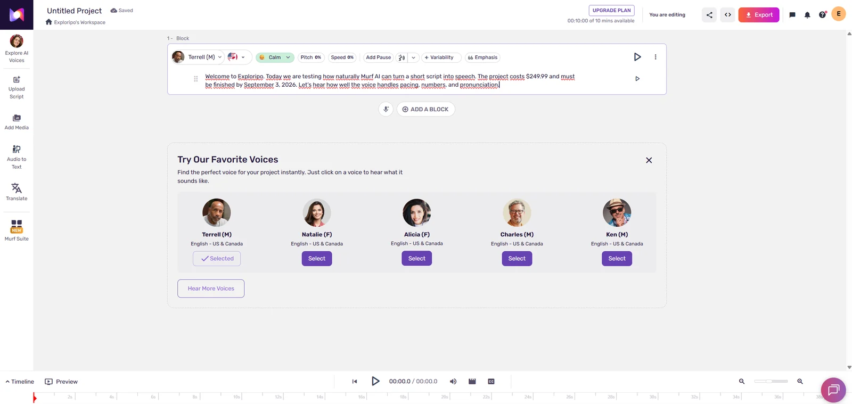Skip to the start of the timeline
The image size is (852, 404).
[x=355, y=381]
